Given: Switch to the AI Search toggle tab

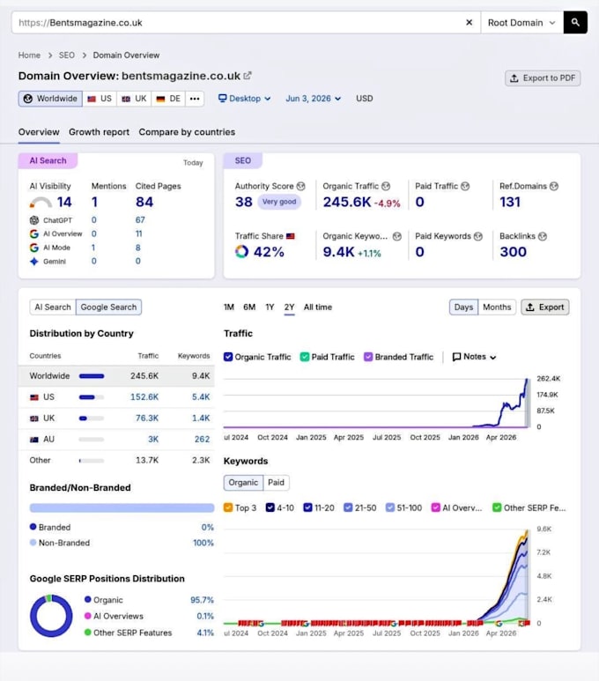Looking at the screenshot, I should 53,307.
